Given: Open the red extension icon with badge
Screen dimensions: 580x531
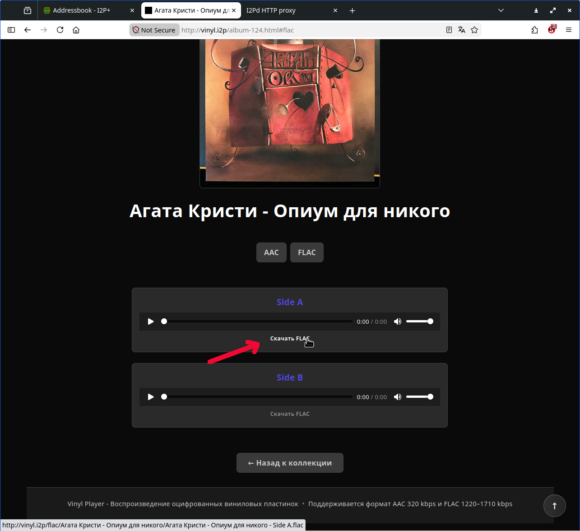Looking at the screenshot, I should pyautogui.click(x=552, y=30).
